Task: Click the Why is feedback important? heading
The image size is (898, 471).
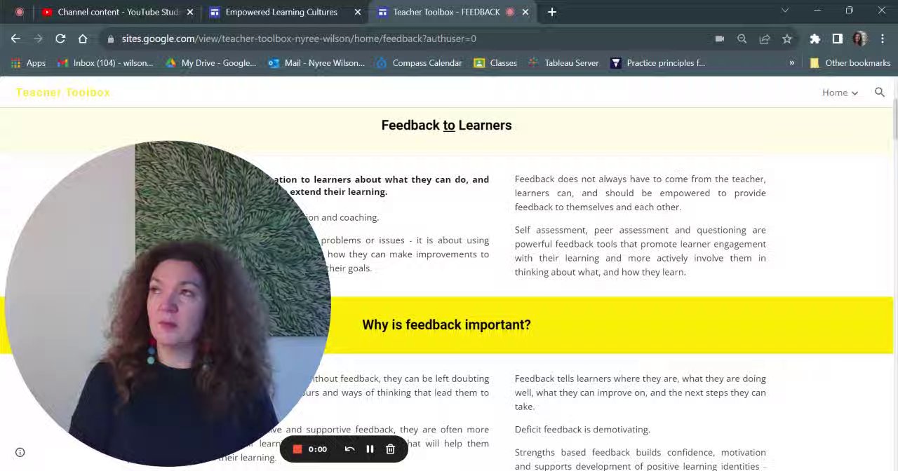Action: [x=446, y=325]
